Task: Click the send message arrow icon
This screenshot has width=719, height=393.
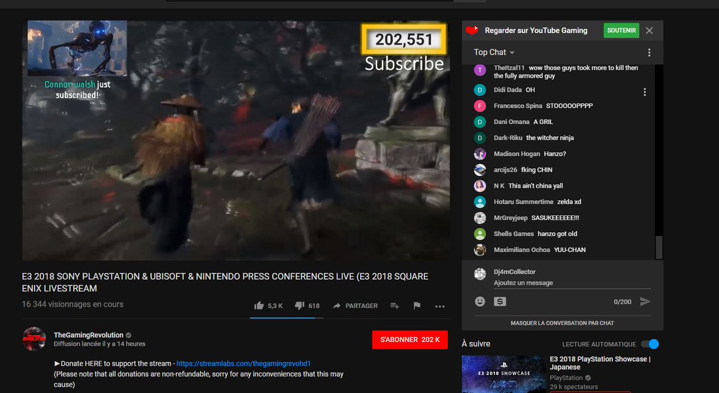Action: (x=645, y=301)
